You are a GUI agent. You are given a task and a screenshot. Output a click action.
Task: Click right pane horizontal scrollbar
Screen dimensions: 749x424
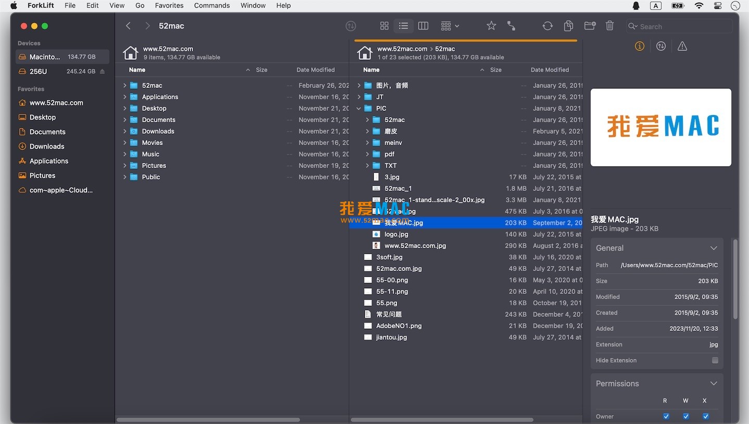click(442, 419)
